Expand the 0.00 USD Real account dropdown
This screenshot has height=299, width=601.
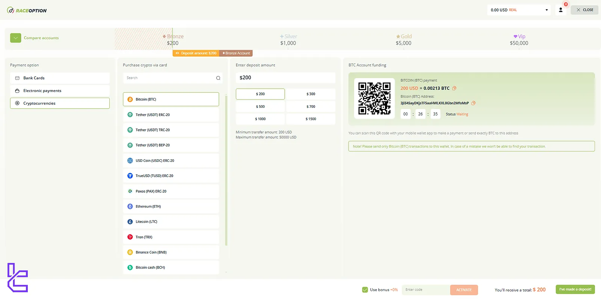pos(519,10)
